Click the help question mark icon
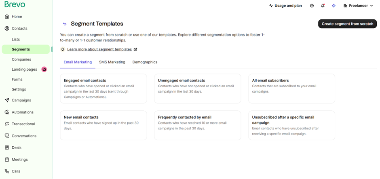Viewport: 380px width, 179px height. 312,6
